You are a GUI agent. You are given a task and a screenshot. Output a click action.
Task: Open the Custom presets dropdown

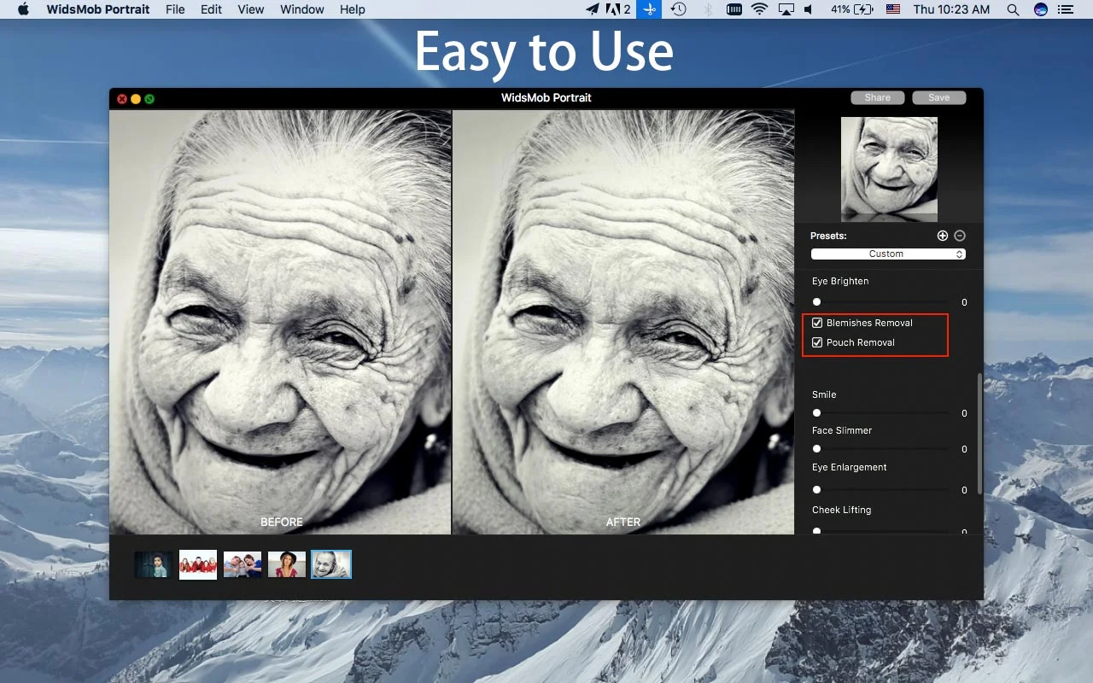click(886, 254)
